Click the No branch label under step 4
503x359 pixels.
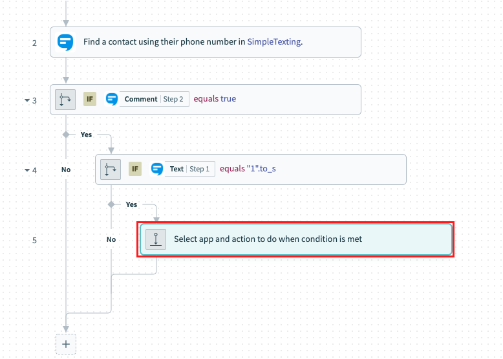(x=111, y=239)
